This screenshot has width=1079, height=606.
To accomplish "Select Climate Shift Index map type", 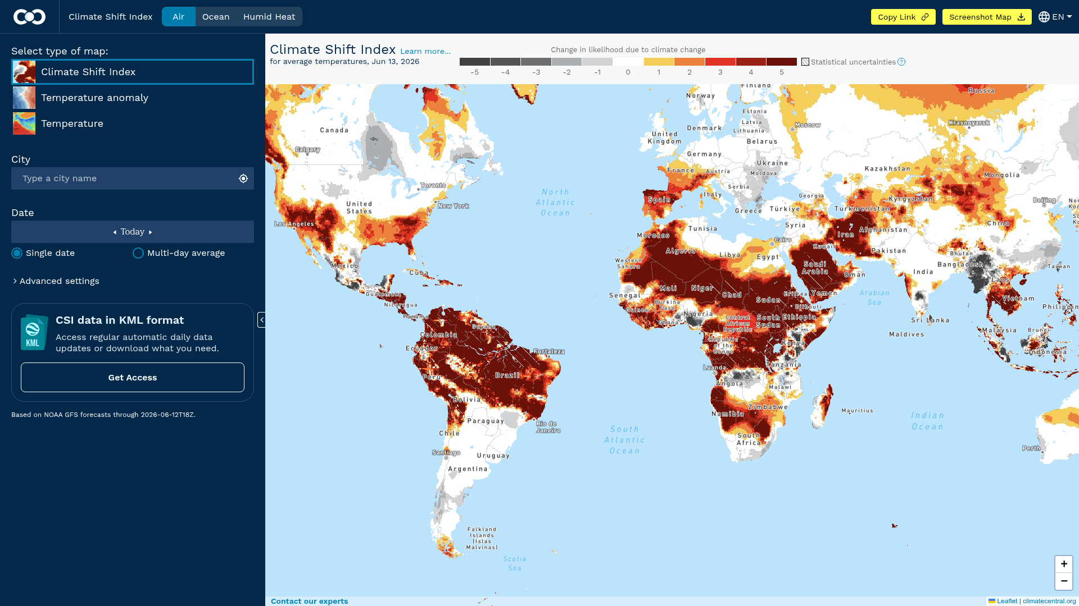I will coord(133,72).
